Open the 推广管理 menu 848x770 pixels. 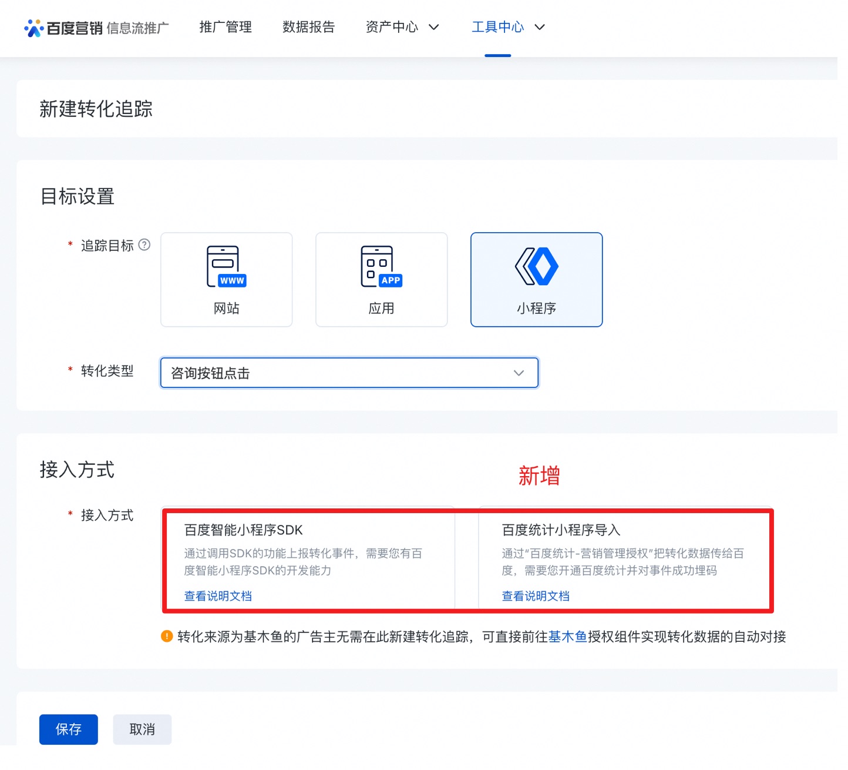[x=226, y=27]
